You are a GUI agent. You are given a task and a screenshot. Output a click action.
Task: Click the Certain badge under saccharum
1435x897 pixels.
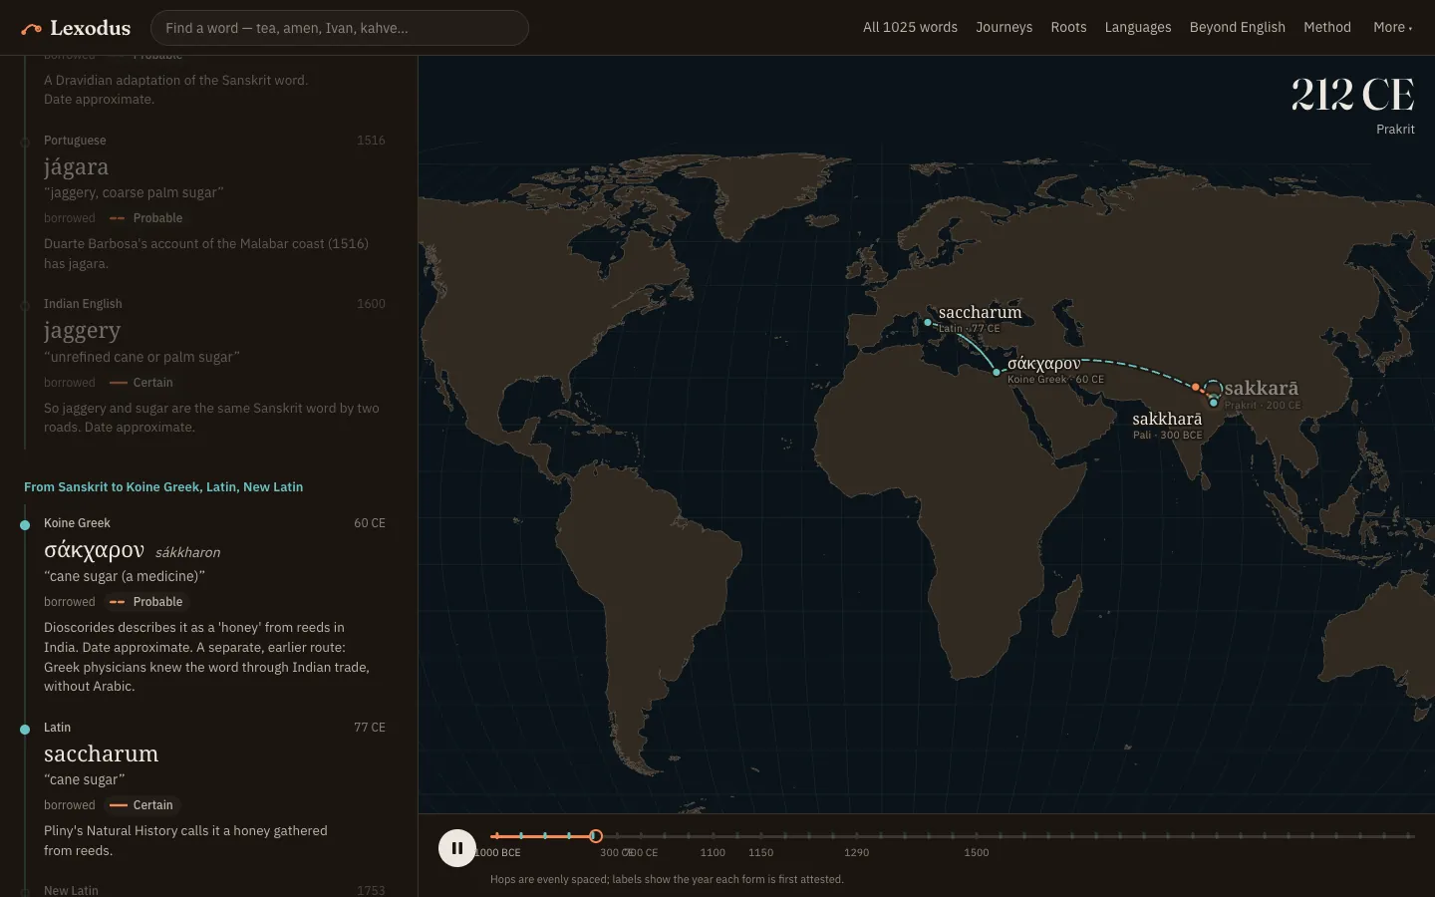tap(142, 805)
